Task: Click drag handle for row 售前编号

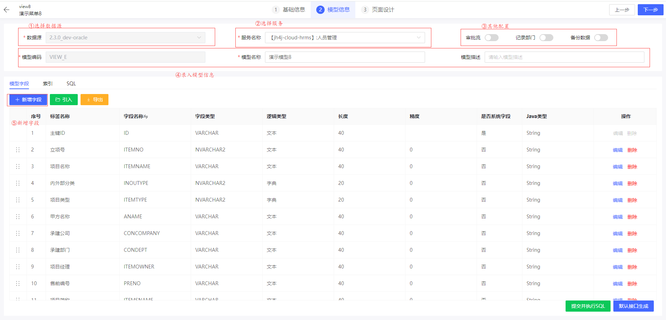Action: click(x=18, y=283)
